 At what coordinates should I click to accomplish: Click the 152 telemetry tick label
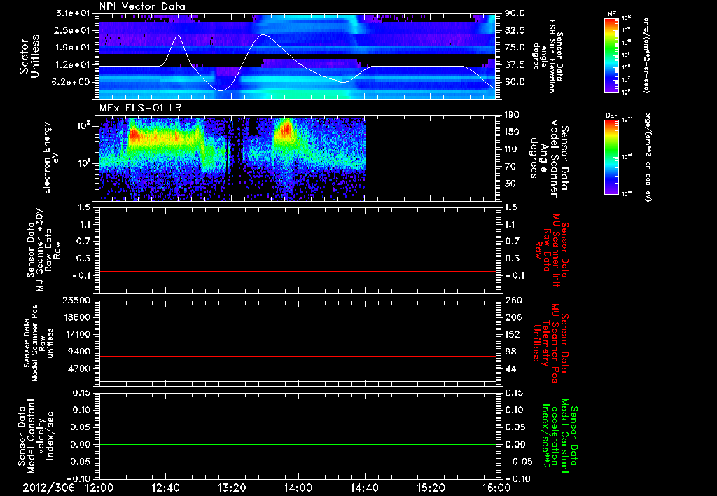[x=513, y=334]
